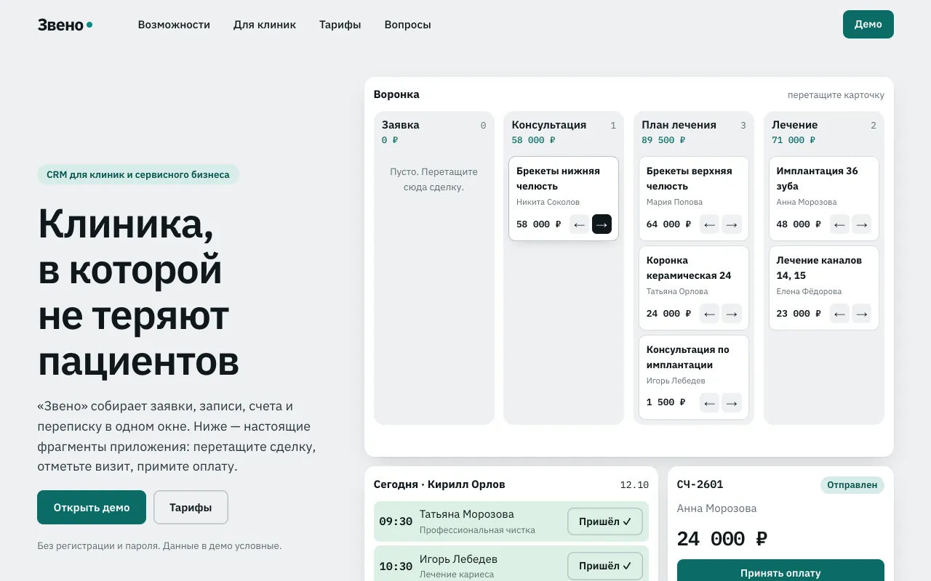Click the 89 500 ₽ column total

(664, 140)
